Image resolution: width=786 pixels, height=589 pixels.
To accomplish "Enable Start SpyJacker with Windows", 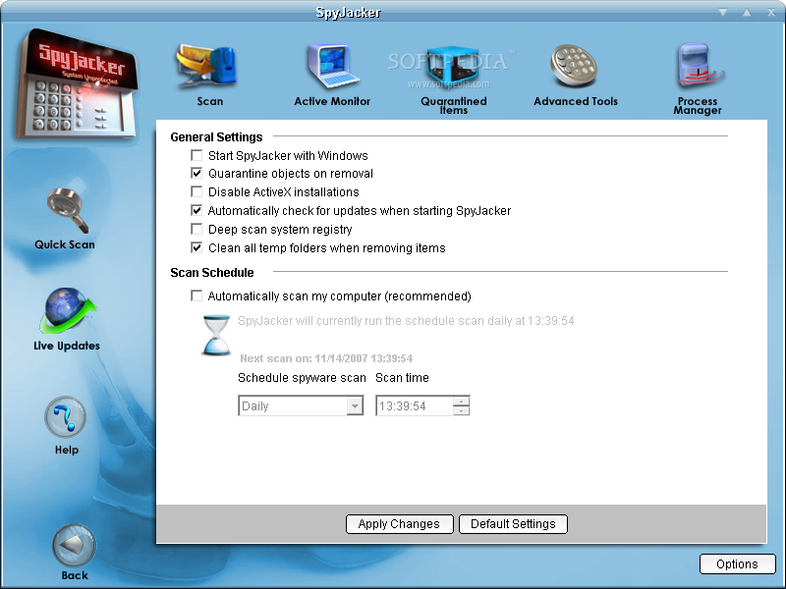I will [x=196, y=155].
